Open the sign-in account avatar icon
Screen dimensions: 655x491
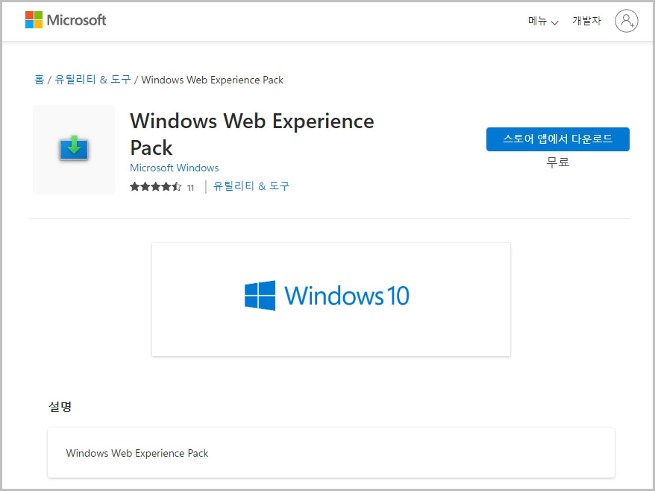point(626,20)
